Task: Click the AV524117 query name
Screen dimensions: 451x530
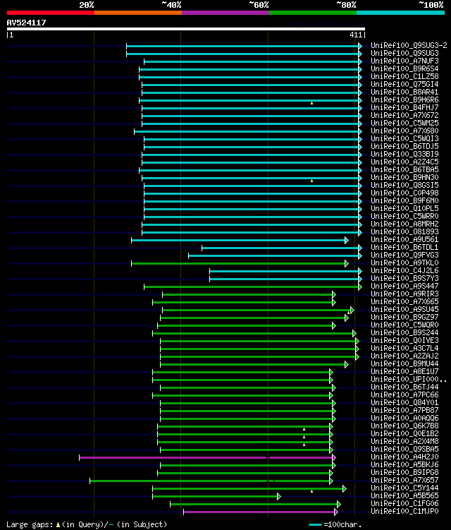Action: tap(26, 23)
